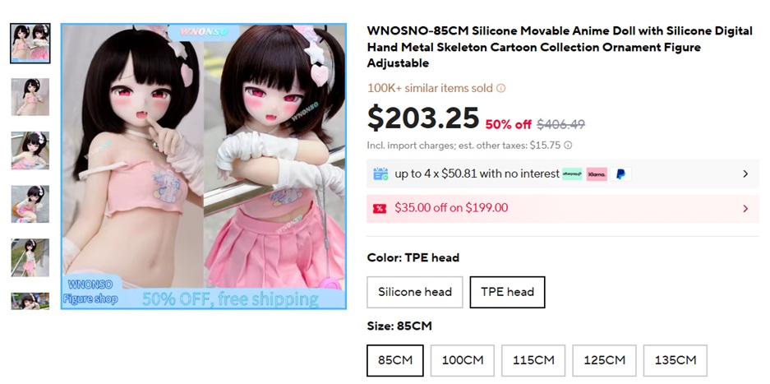Screen dimensions: 770x384
Task: Select the 115CM size option
Action: (533, 360)
